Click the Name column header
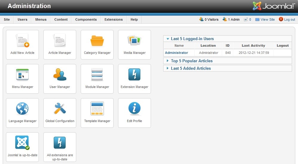 [179, 45]
